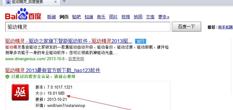The image size is (233, 110).
Task: Click into the search box containing 驱动精灵
Action: pyautogui.click(x=88, y=27)
